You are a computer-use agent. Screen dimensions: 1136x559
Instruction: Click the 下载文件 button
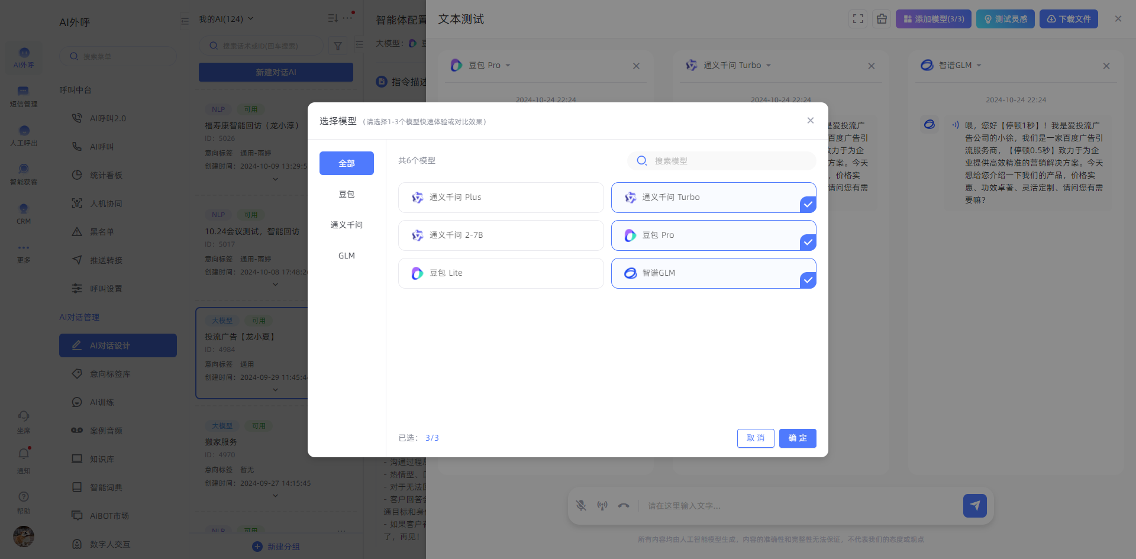pyautogui.click(x=1069, y=19)
